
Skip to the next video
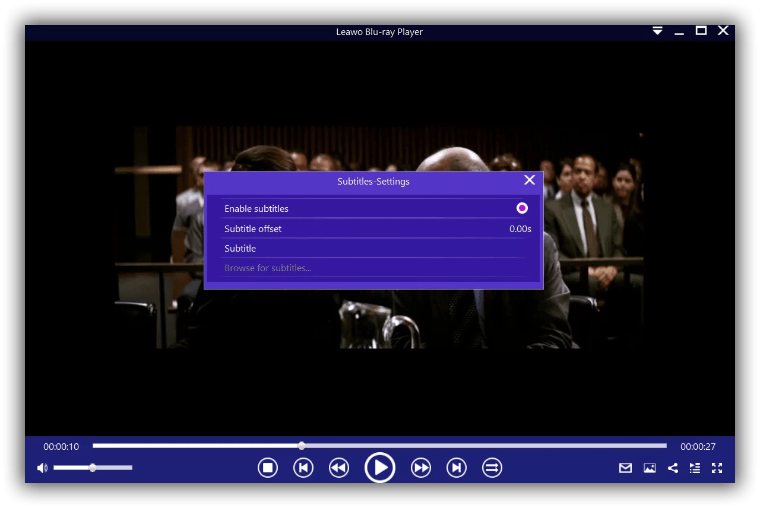click(x=456, y=468)
